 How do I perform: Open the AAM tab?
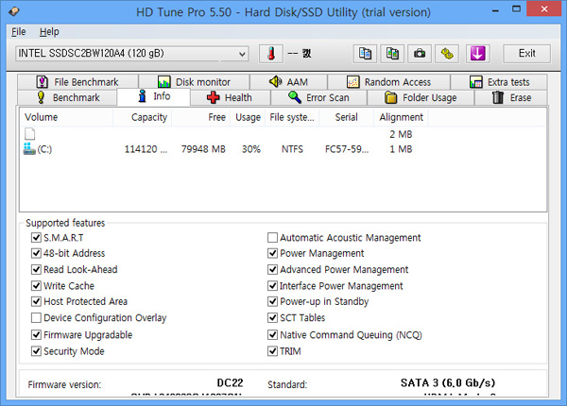point(288,82)
